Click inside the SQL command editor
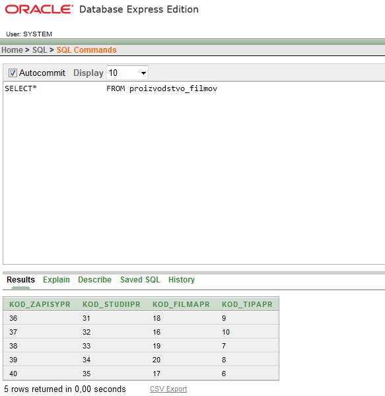This screenshot has height=396, width=385. (x=193, y=173)
